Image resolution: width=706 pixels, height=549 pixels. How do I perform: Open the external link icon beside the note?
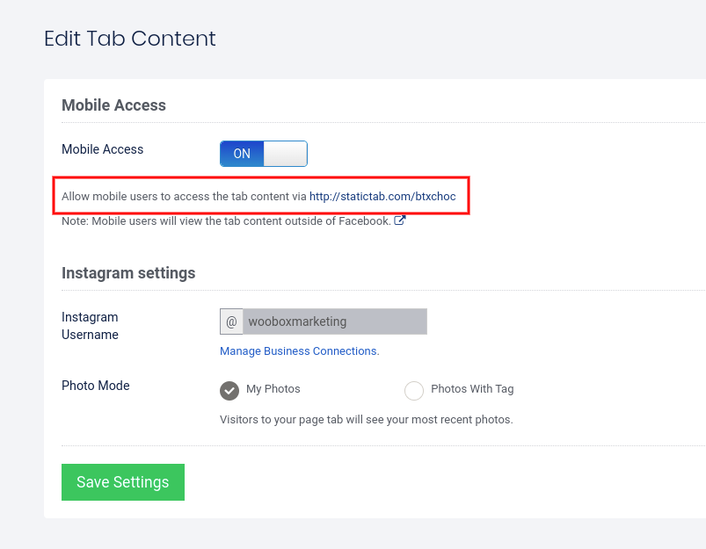(400, 220)
